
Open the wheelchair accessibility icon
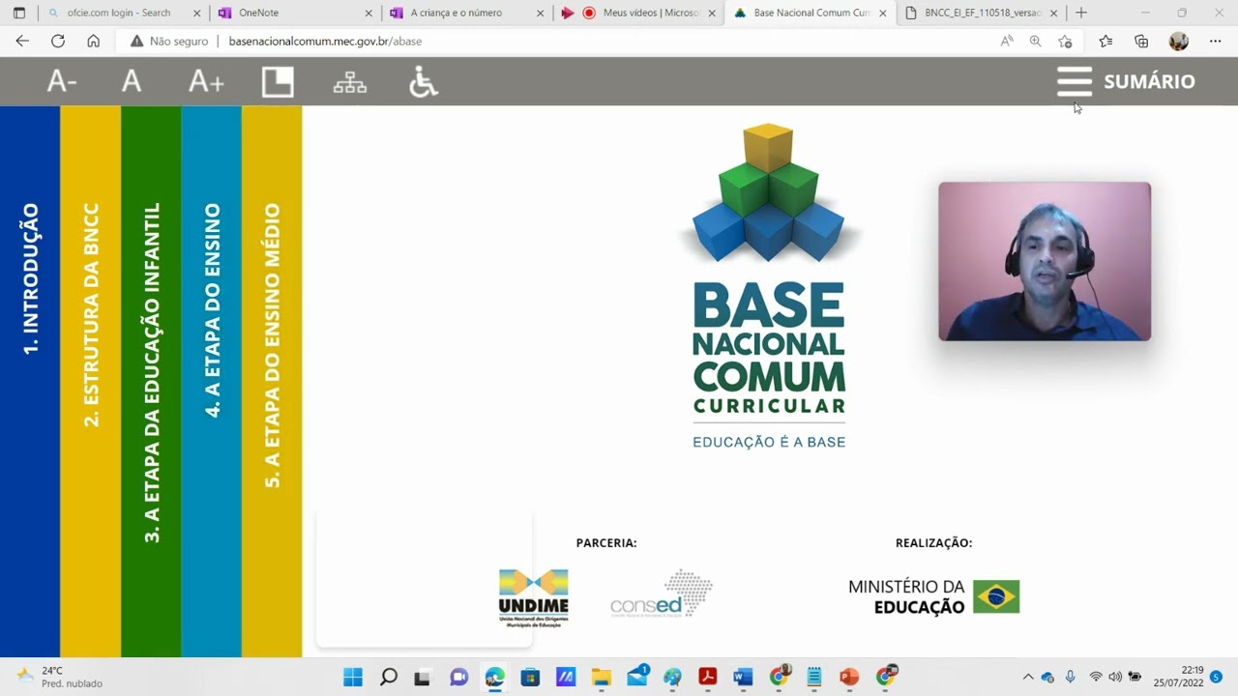[x=423, y=81]
